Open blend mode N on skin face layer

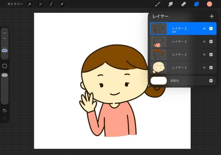[x=204, y=68]
